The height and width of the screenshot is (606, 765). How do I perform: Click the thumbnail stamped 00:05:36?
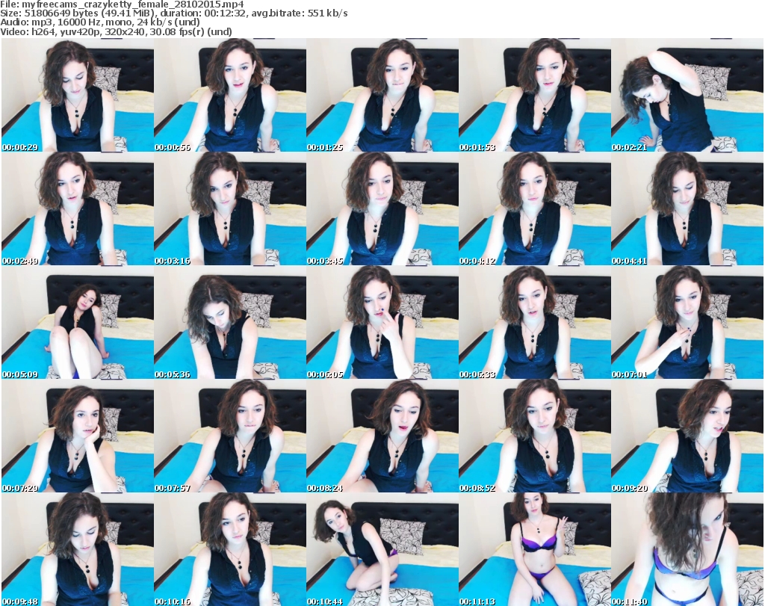[x=230, y=323]
